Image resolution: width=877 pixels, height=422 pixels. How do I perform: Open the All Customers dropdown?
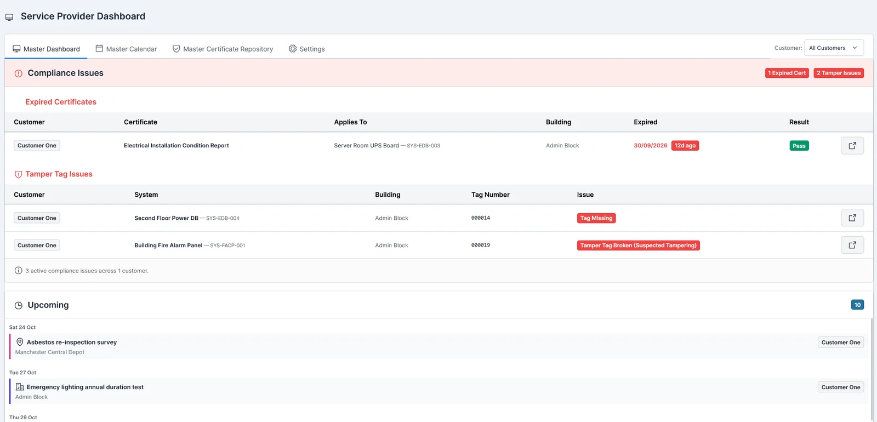[x=834, y=48]
